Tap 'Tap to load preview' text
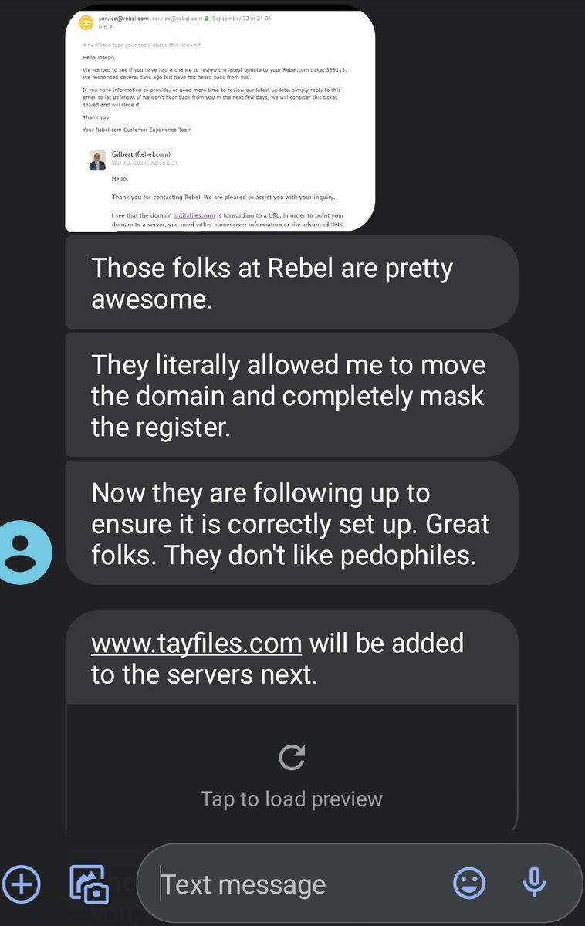Image resolution: width=585 pixels, height=926 pixels. pos(292,798)
